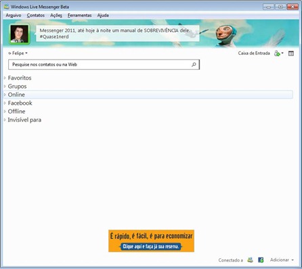Edit the personal status message
The height and width of the screenshot is (269, 302).
[118, 33]
